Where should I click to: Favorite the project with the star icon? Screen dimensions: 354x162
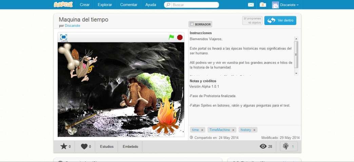pyautogui.click(x=64, y=146)
